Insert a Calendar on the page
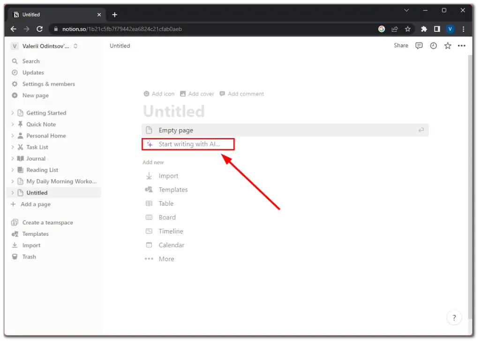Screen dimensions: 480x343 pyautogui.click(x=172, y=245)
